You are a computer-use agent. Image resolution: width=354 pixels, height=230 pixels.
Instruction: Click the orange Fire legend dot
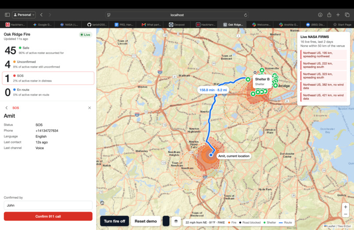click(229, 223)
